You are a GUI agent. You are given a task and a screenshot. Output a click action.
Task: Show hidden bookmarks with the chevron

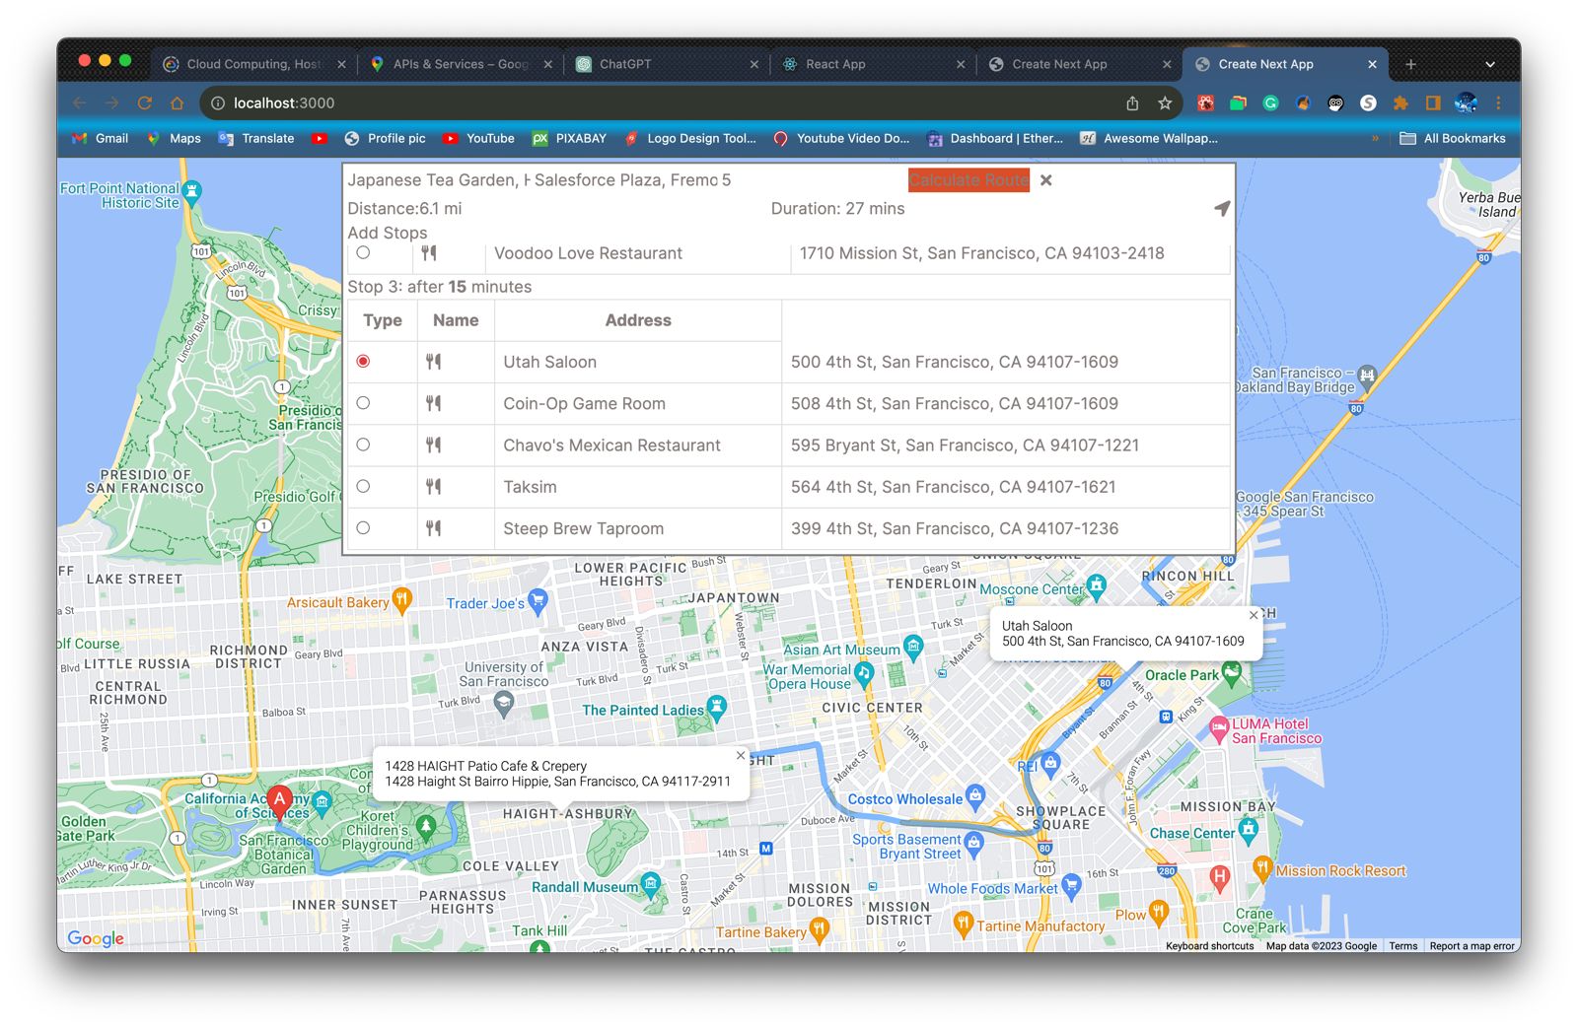tap(1375, 139)
